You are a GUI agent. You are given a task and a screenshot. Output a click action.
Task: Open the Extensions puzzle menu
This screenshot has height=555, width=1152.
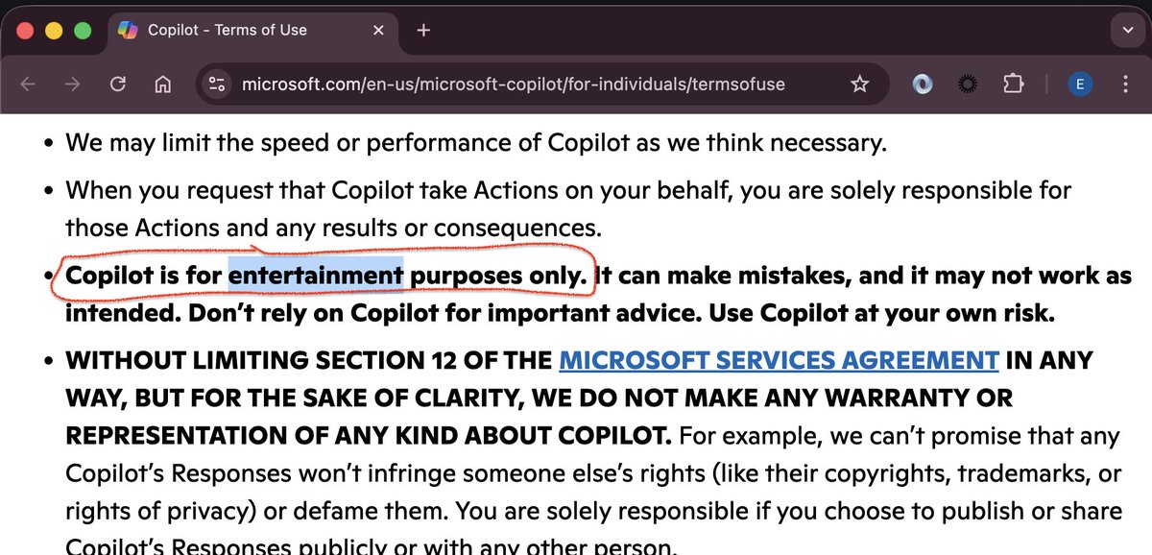pyautogui.click(x=1013, y=84)
